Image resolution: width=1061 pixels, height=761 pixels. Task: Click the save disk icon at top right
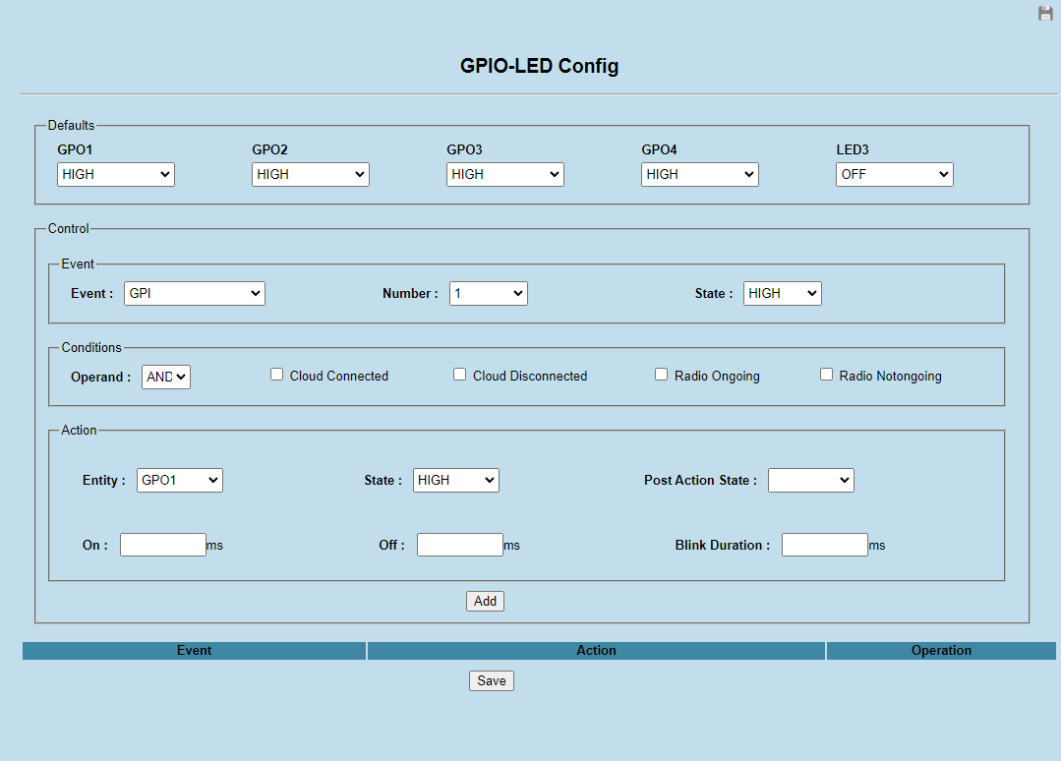point(1044,13)
